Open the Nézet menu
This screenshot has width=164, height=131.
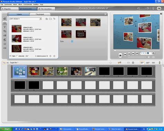click(x=15, y=4)
